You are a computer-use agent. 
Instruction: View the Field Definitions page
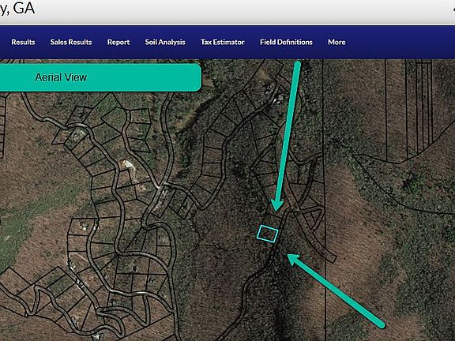click(286, 42)
